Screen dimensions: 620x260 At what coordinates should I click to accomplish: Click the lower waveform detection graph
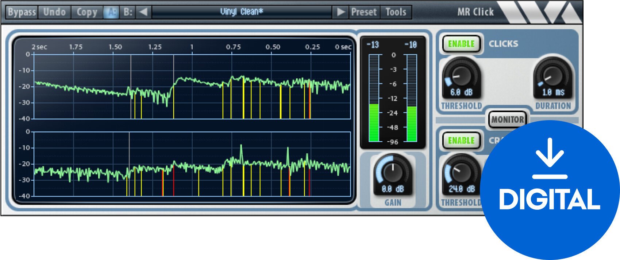click(x=192, y=164)
